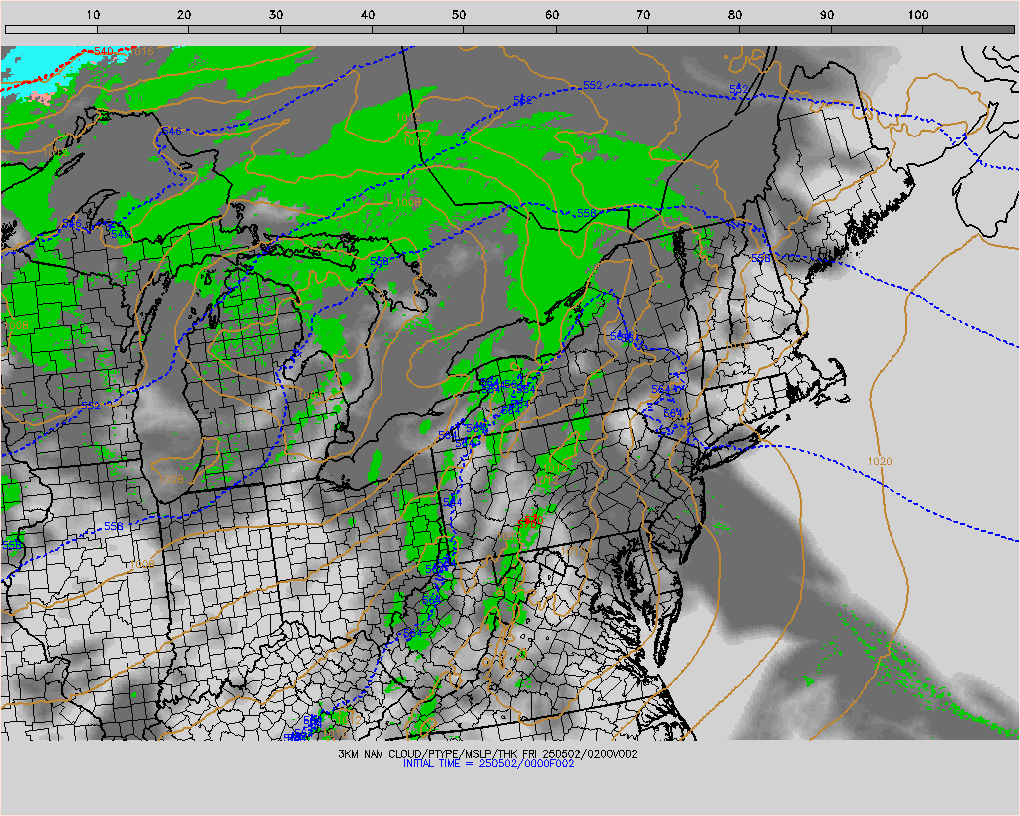
Task: Click the "10" cloud cover scale label
Action: coord(93,15)
